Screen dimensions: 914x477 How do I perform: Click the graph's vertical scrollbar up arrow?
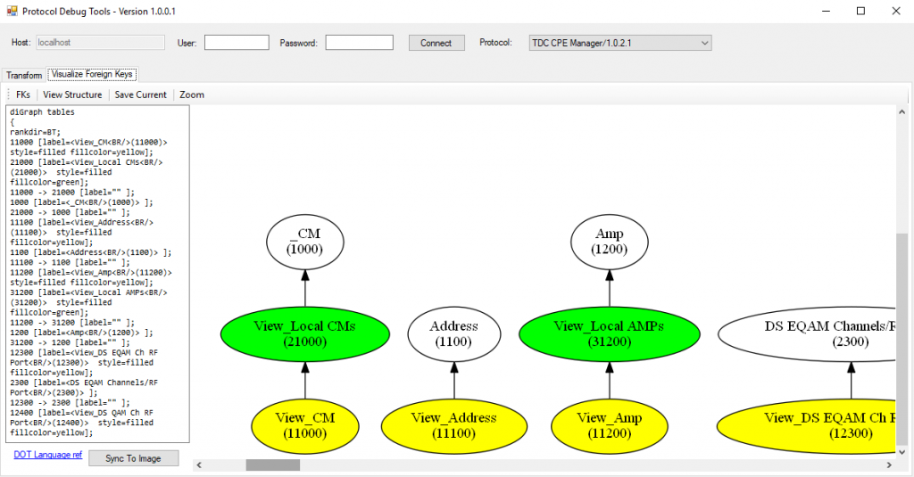pos(902,111)
